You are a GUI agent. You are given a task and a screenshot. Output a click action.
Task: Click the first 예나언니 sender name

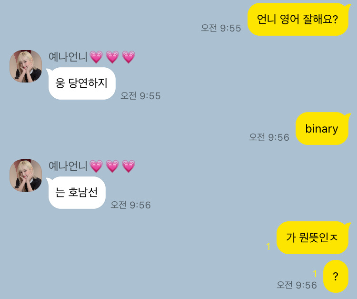point(68,57)
